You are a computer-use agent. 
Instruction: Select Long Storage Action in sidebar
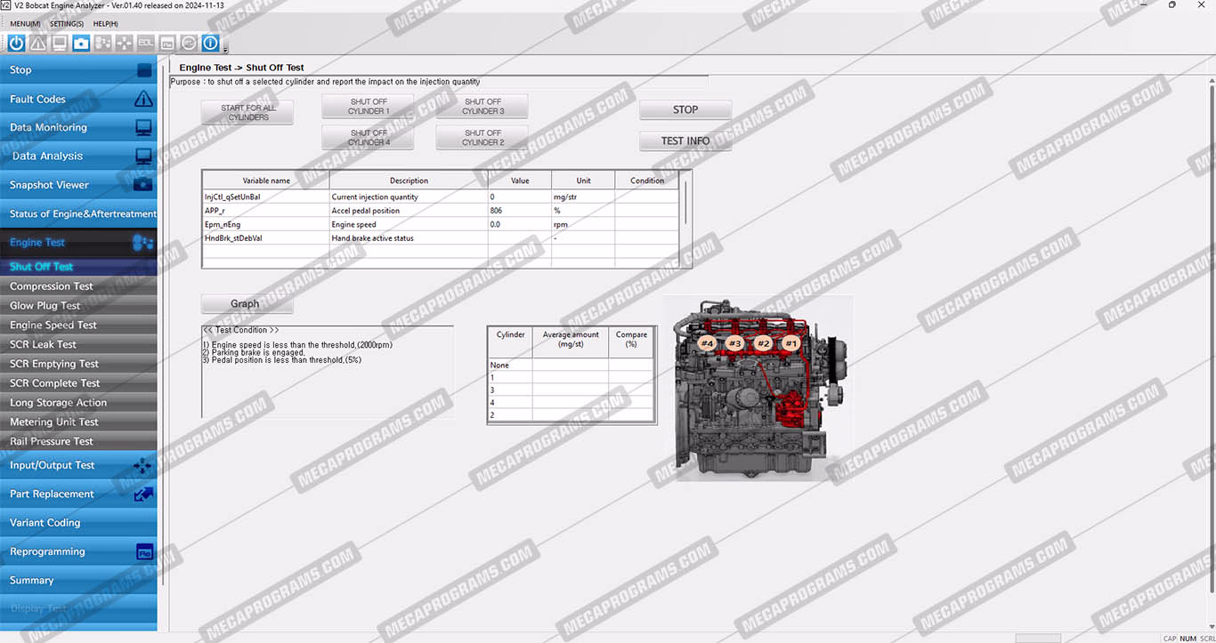pyautogui.click(x=78, y=403)
